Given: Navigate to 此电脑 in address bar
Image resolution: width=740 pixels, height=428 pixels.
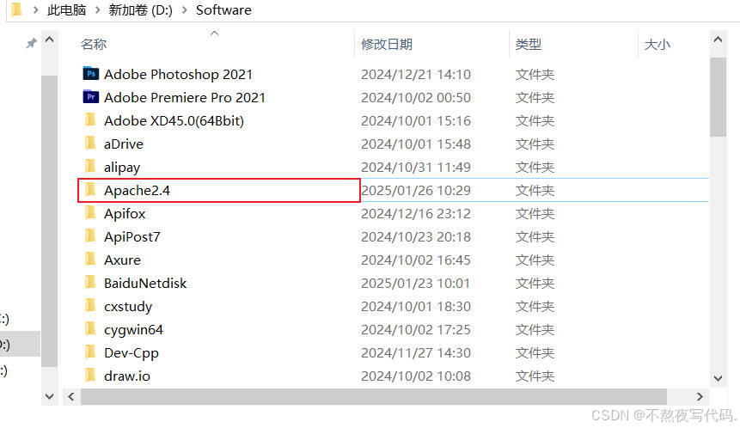Looking at the screenshot, I should (x=66, y=10).
